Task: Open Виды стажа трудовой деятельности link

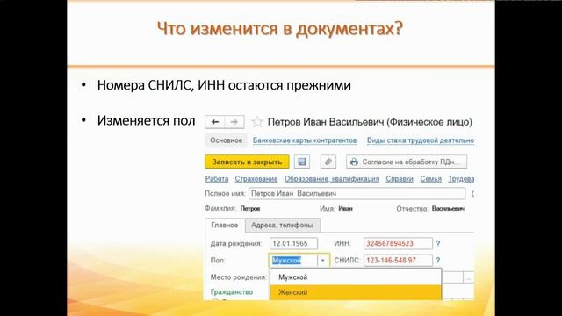Action: (x=421, y=140)
